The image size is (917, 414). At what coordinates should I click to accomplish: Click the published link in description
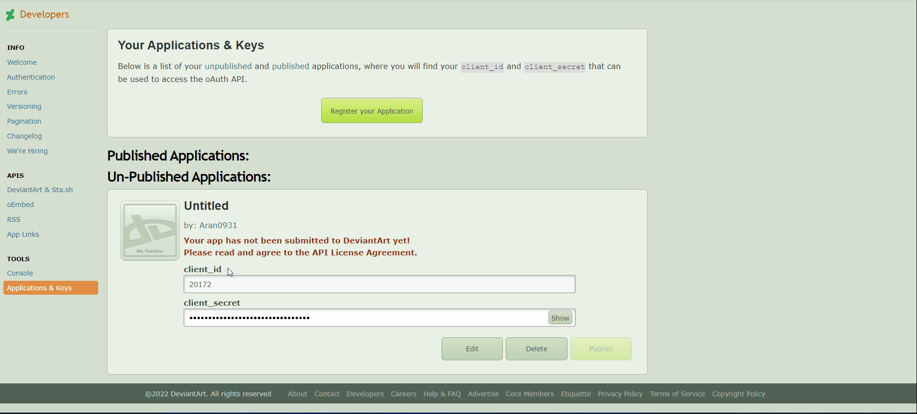[x=290, y=66]
